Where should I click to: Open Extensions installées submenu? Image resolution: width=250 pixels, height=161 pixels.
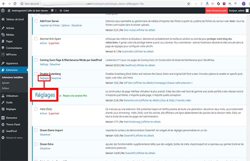click(x=12, y=78)
